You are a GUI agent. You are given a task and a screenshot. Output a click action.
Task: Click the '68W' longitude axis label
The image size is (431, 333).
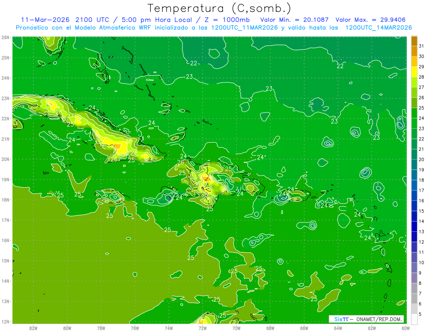tap(270, 328)
